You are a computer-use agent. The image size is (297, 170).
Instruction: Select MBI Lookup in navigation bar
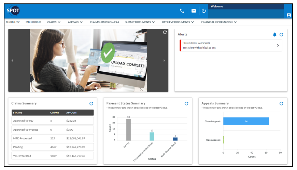(33, 22)
